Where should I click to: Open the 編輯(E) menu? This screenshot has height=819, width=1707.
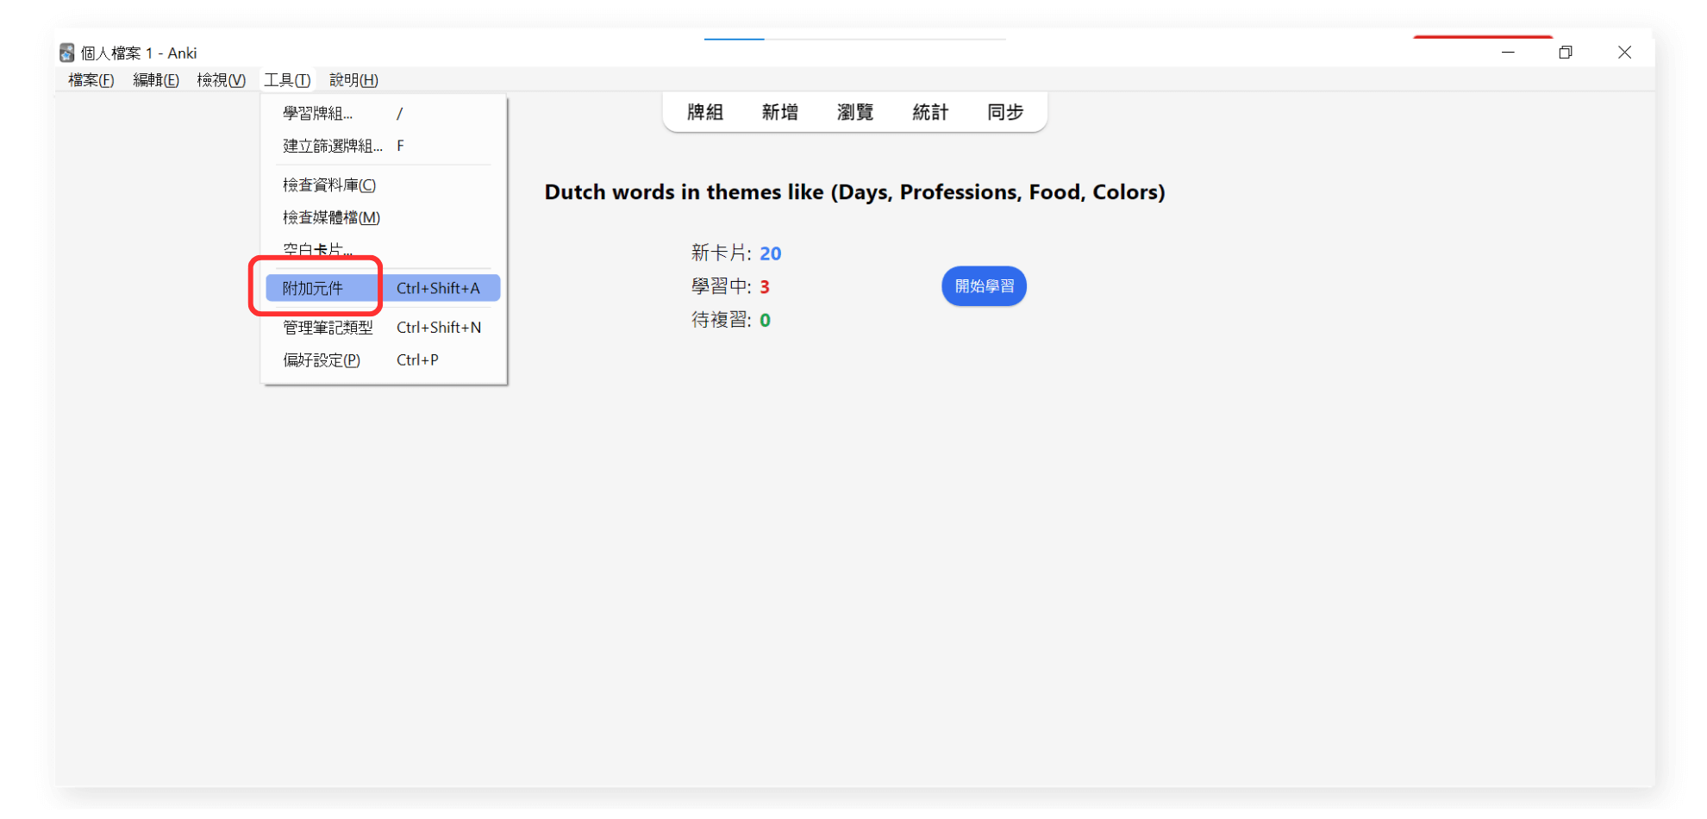156,80
